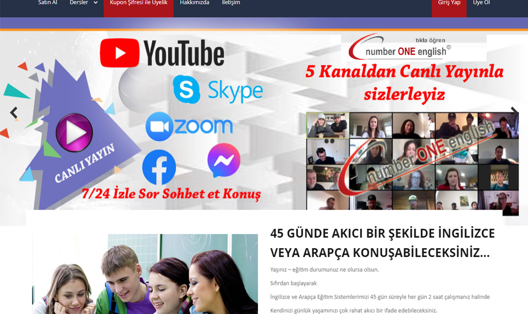
Task: Click the 'İngilizce ve Arapça Eğitim Sistemlerimizi' line
Action: [380, 297]
